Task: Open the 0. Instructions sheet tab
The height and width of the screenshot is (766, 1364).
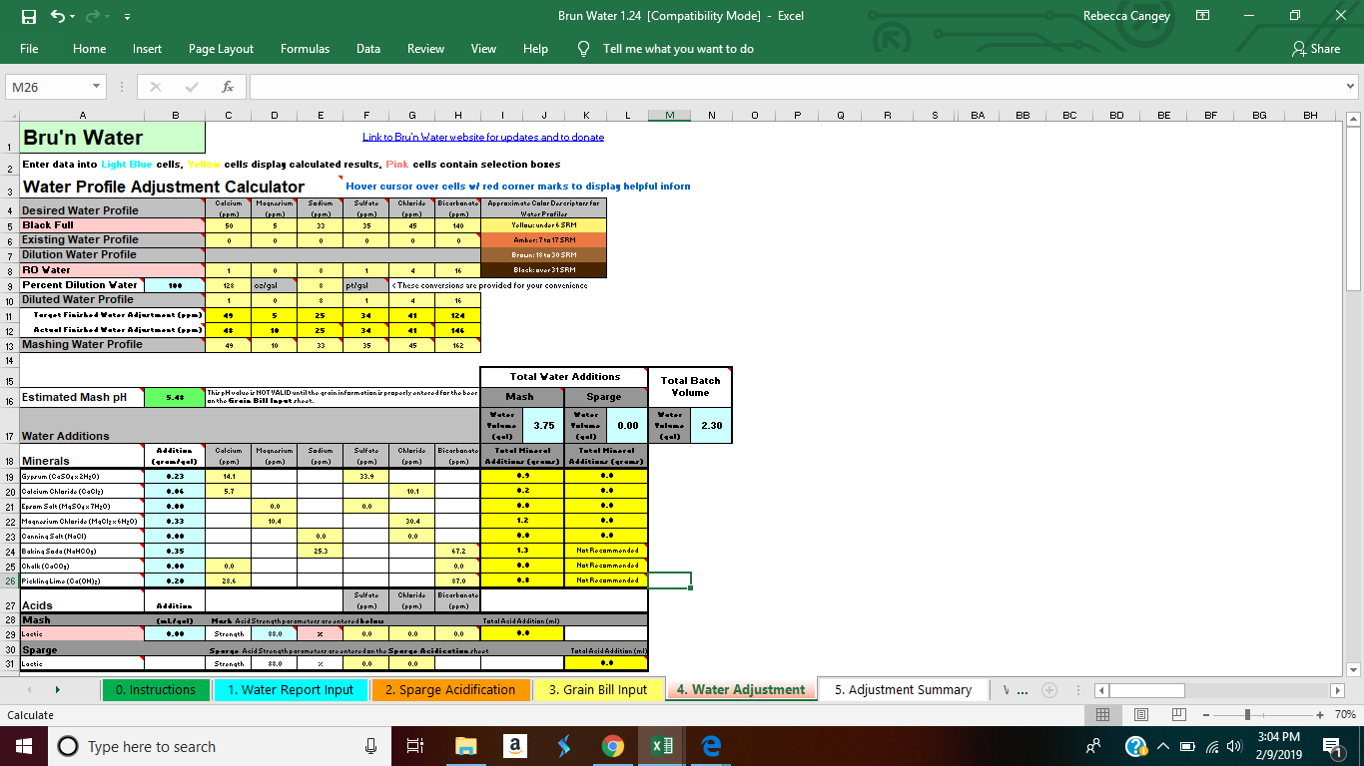Action: click(x=156, y=689)
